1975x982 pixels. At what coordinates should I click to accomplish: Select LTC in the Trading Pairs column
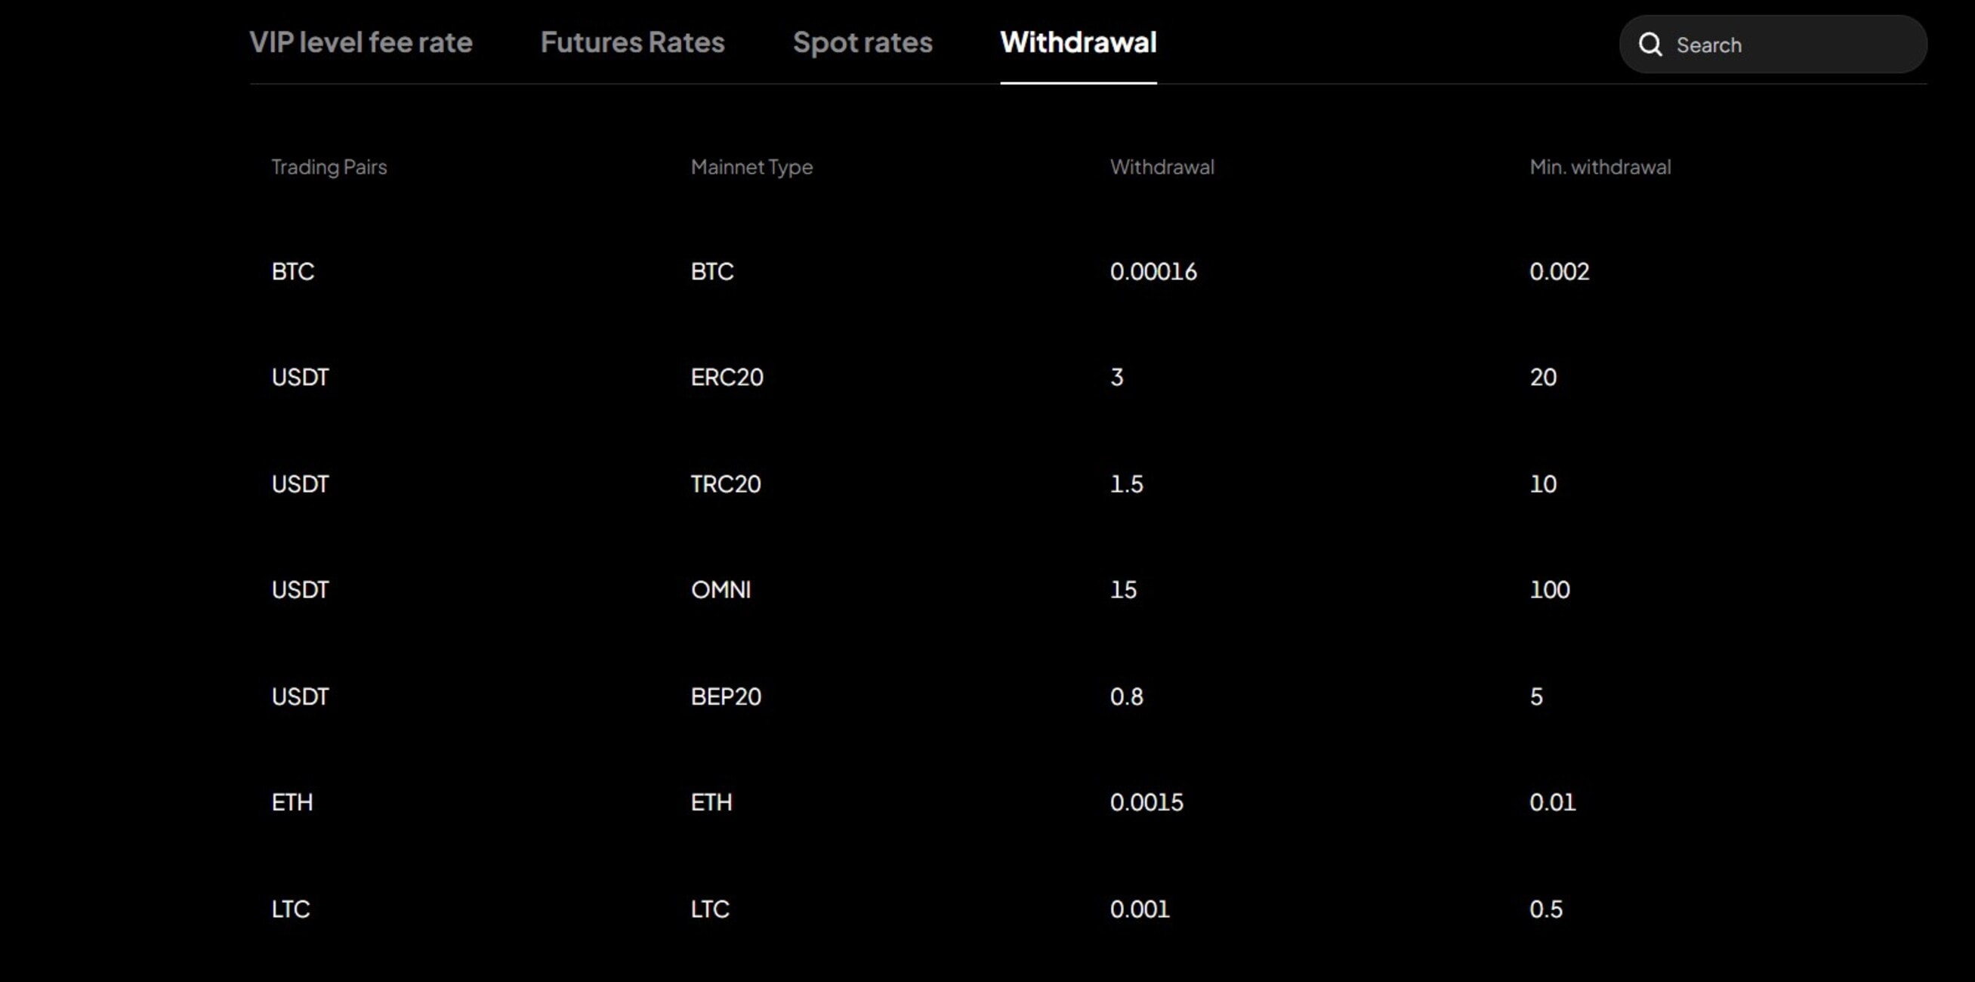click(x=291, y=909)
